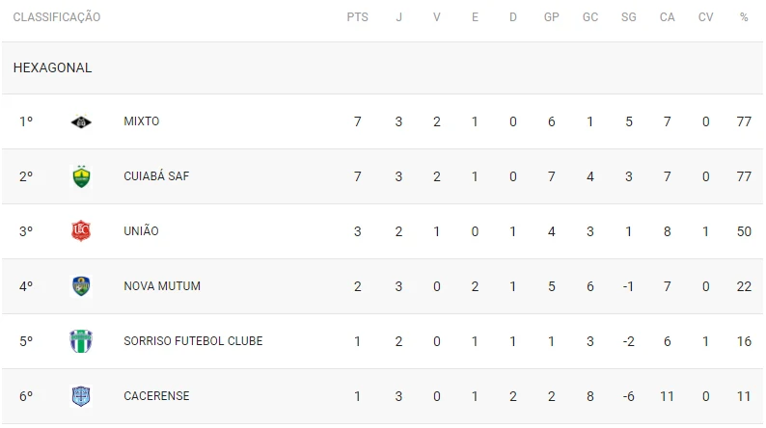Select the União red shield logo
The width and height of the screenshot is (766, 428).
81,231
